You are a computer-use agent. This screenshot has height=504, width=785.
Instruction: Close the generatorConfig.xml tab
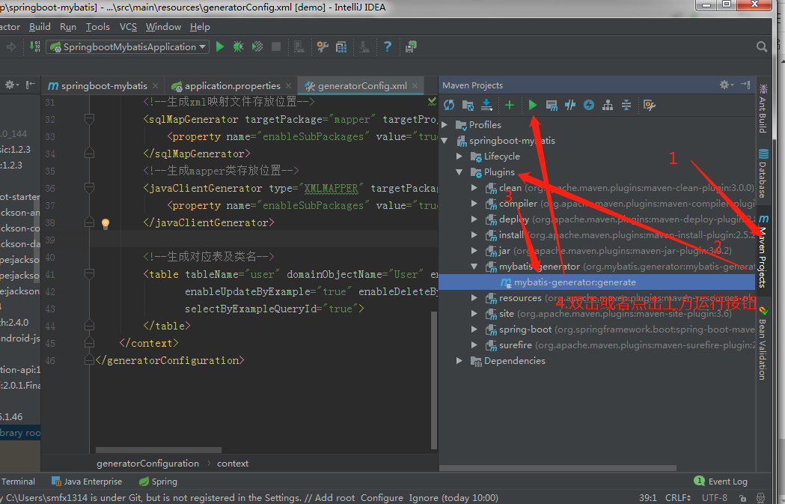coord(415,85)
